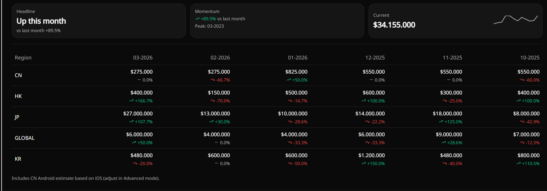Click the 03-2026 column header
This screenshot has width=547, height=191.
(143, 58)
